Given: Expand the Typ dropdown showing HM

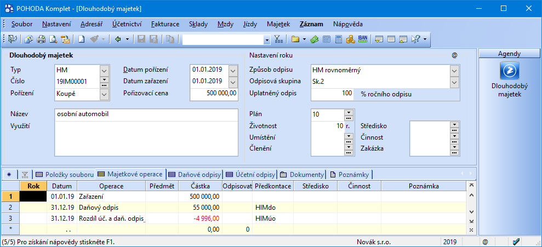Looking at the screenshot, I should pyautogui.click(x=105, y=70).
